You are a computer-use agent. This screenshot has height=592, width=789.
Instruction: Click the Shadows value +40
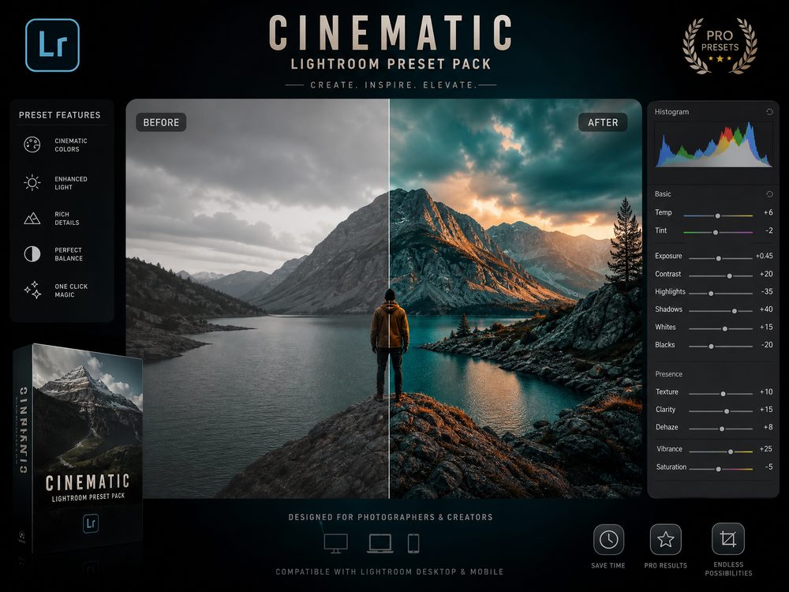(766, 309)
